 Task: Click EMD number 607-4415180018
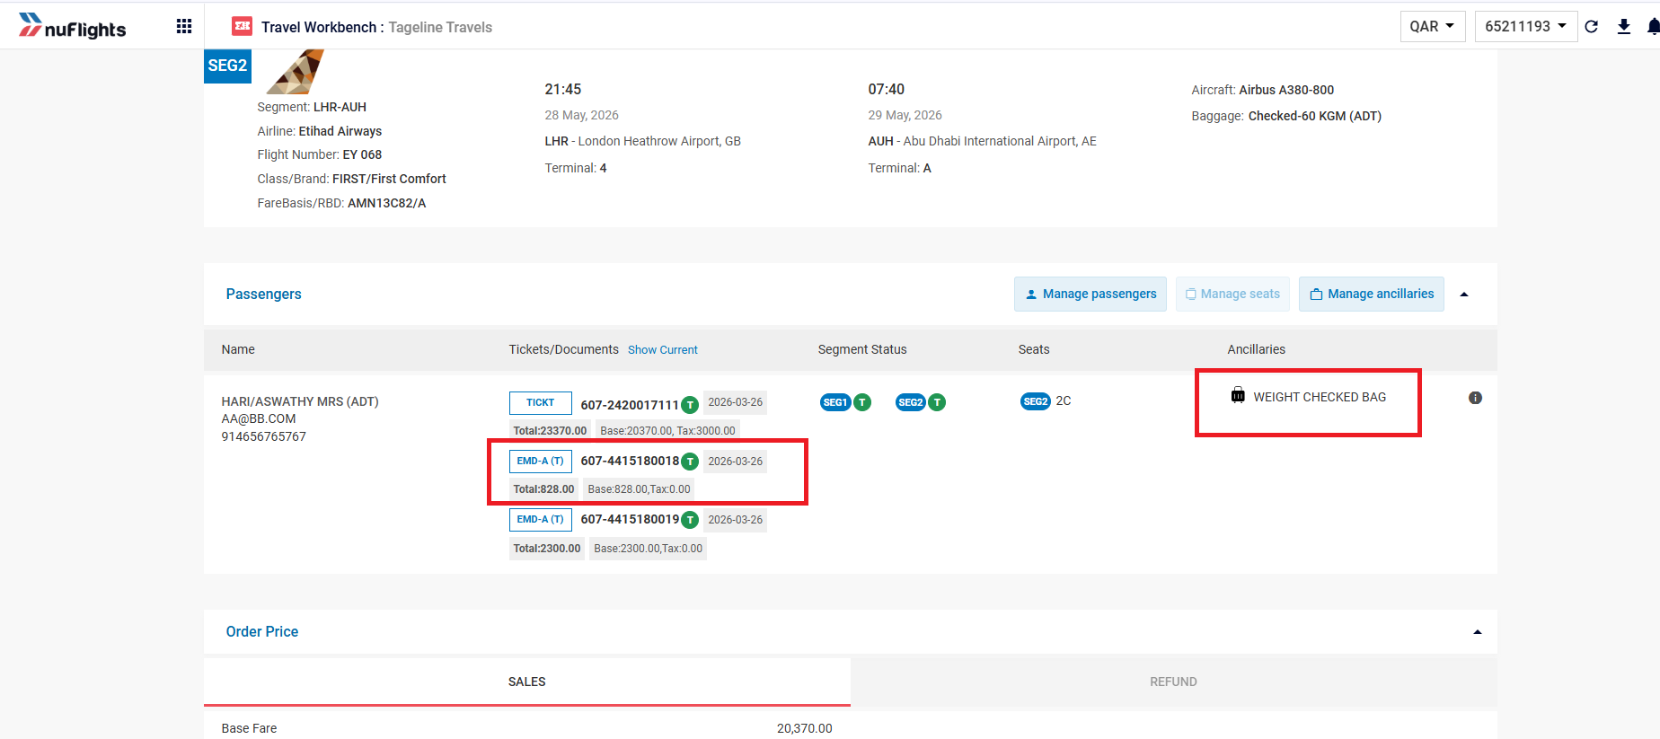tap(630, 461)
